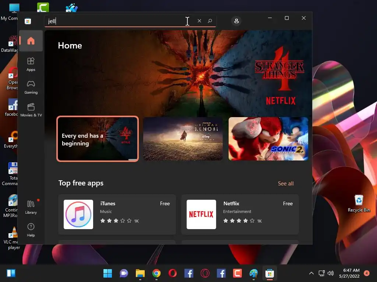Open the account profile icon
Viewport: 377px width, 282px height.
coord(236,21)
